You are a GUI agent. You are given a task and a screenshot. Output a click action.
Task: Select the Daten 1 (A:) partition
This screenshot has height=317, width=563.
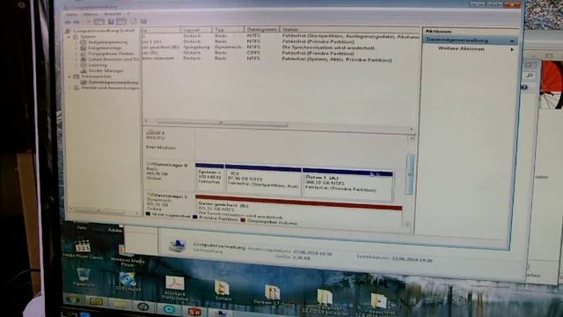click(x=347, y=185)
